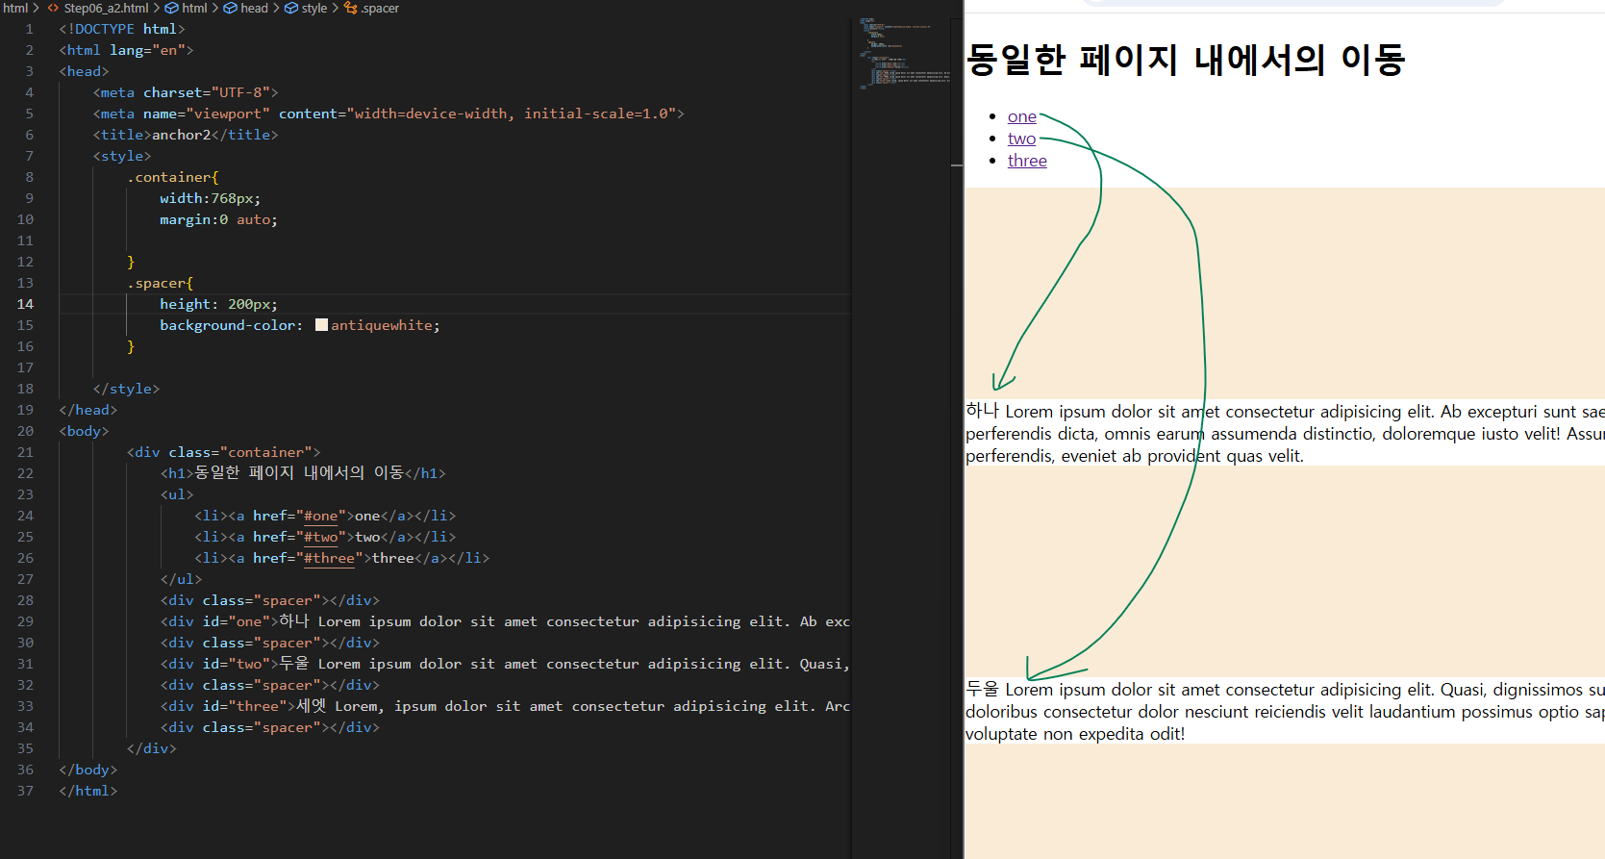Viewport: 1605px width, 859px height.
Task: Click the '#two' href value in code
Action: (321, 537)
